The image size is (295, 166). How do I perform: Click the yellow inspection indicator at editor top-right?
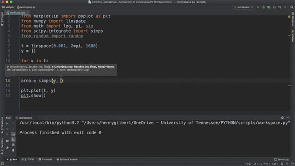click(x=289, y=17)
